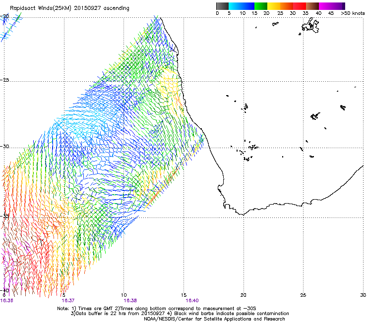Click the '>50 knots' legend label
This screenshot has height=322, width=367.
pyautogui.click(x=353, y=13)
